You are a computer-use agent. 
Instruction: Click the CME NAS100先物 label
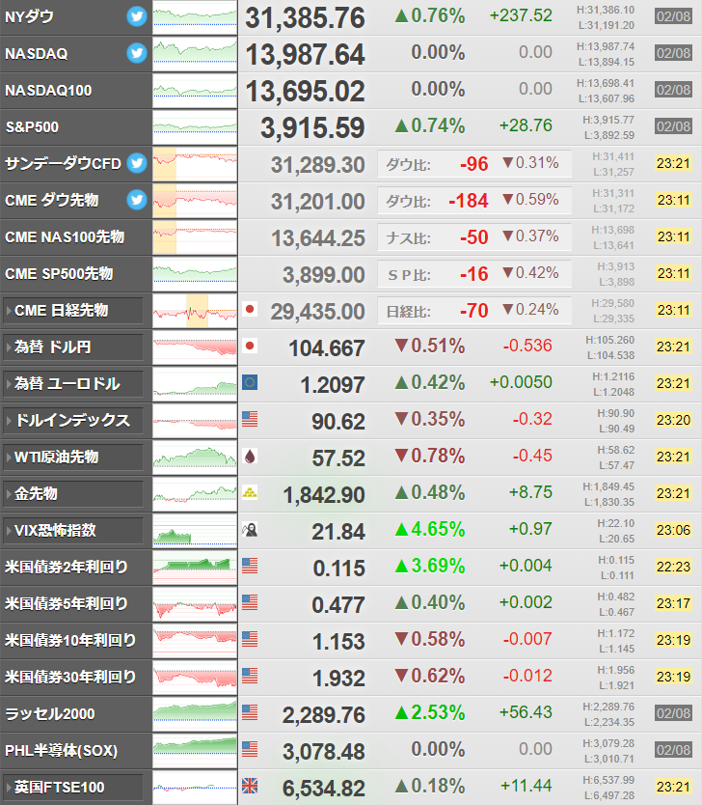(65, 236)
